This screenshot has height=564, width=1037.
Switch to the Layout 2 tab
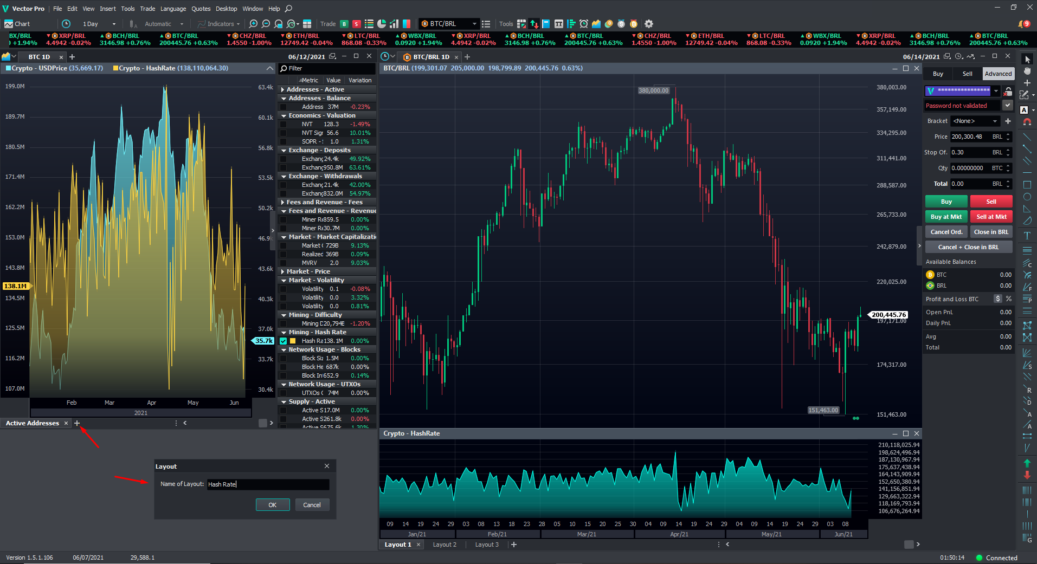click(445, 544)
